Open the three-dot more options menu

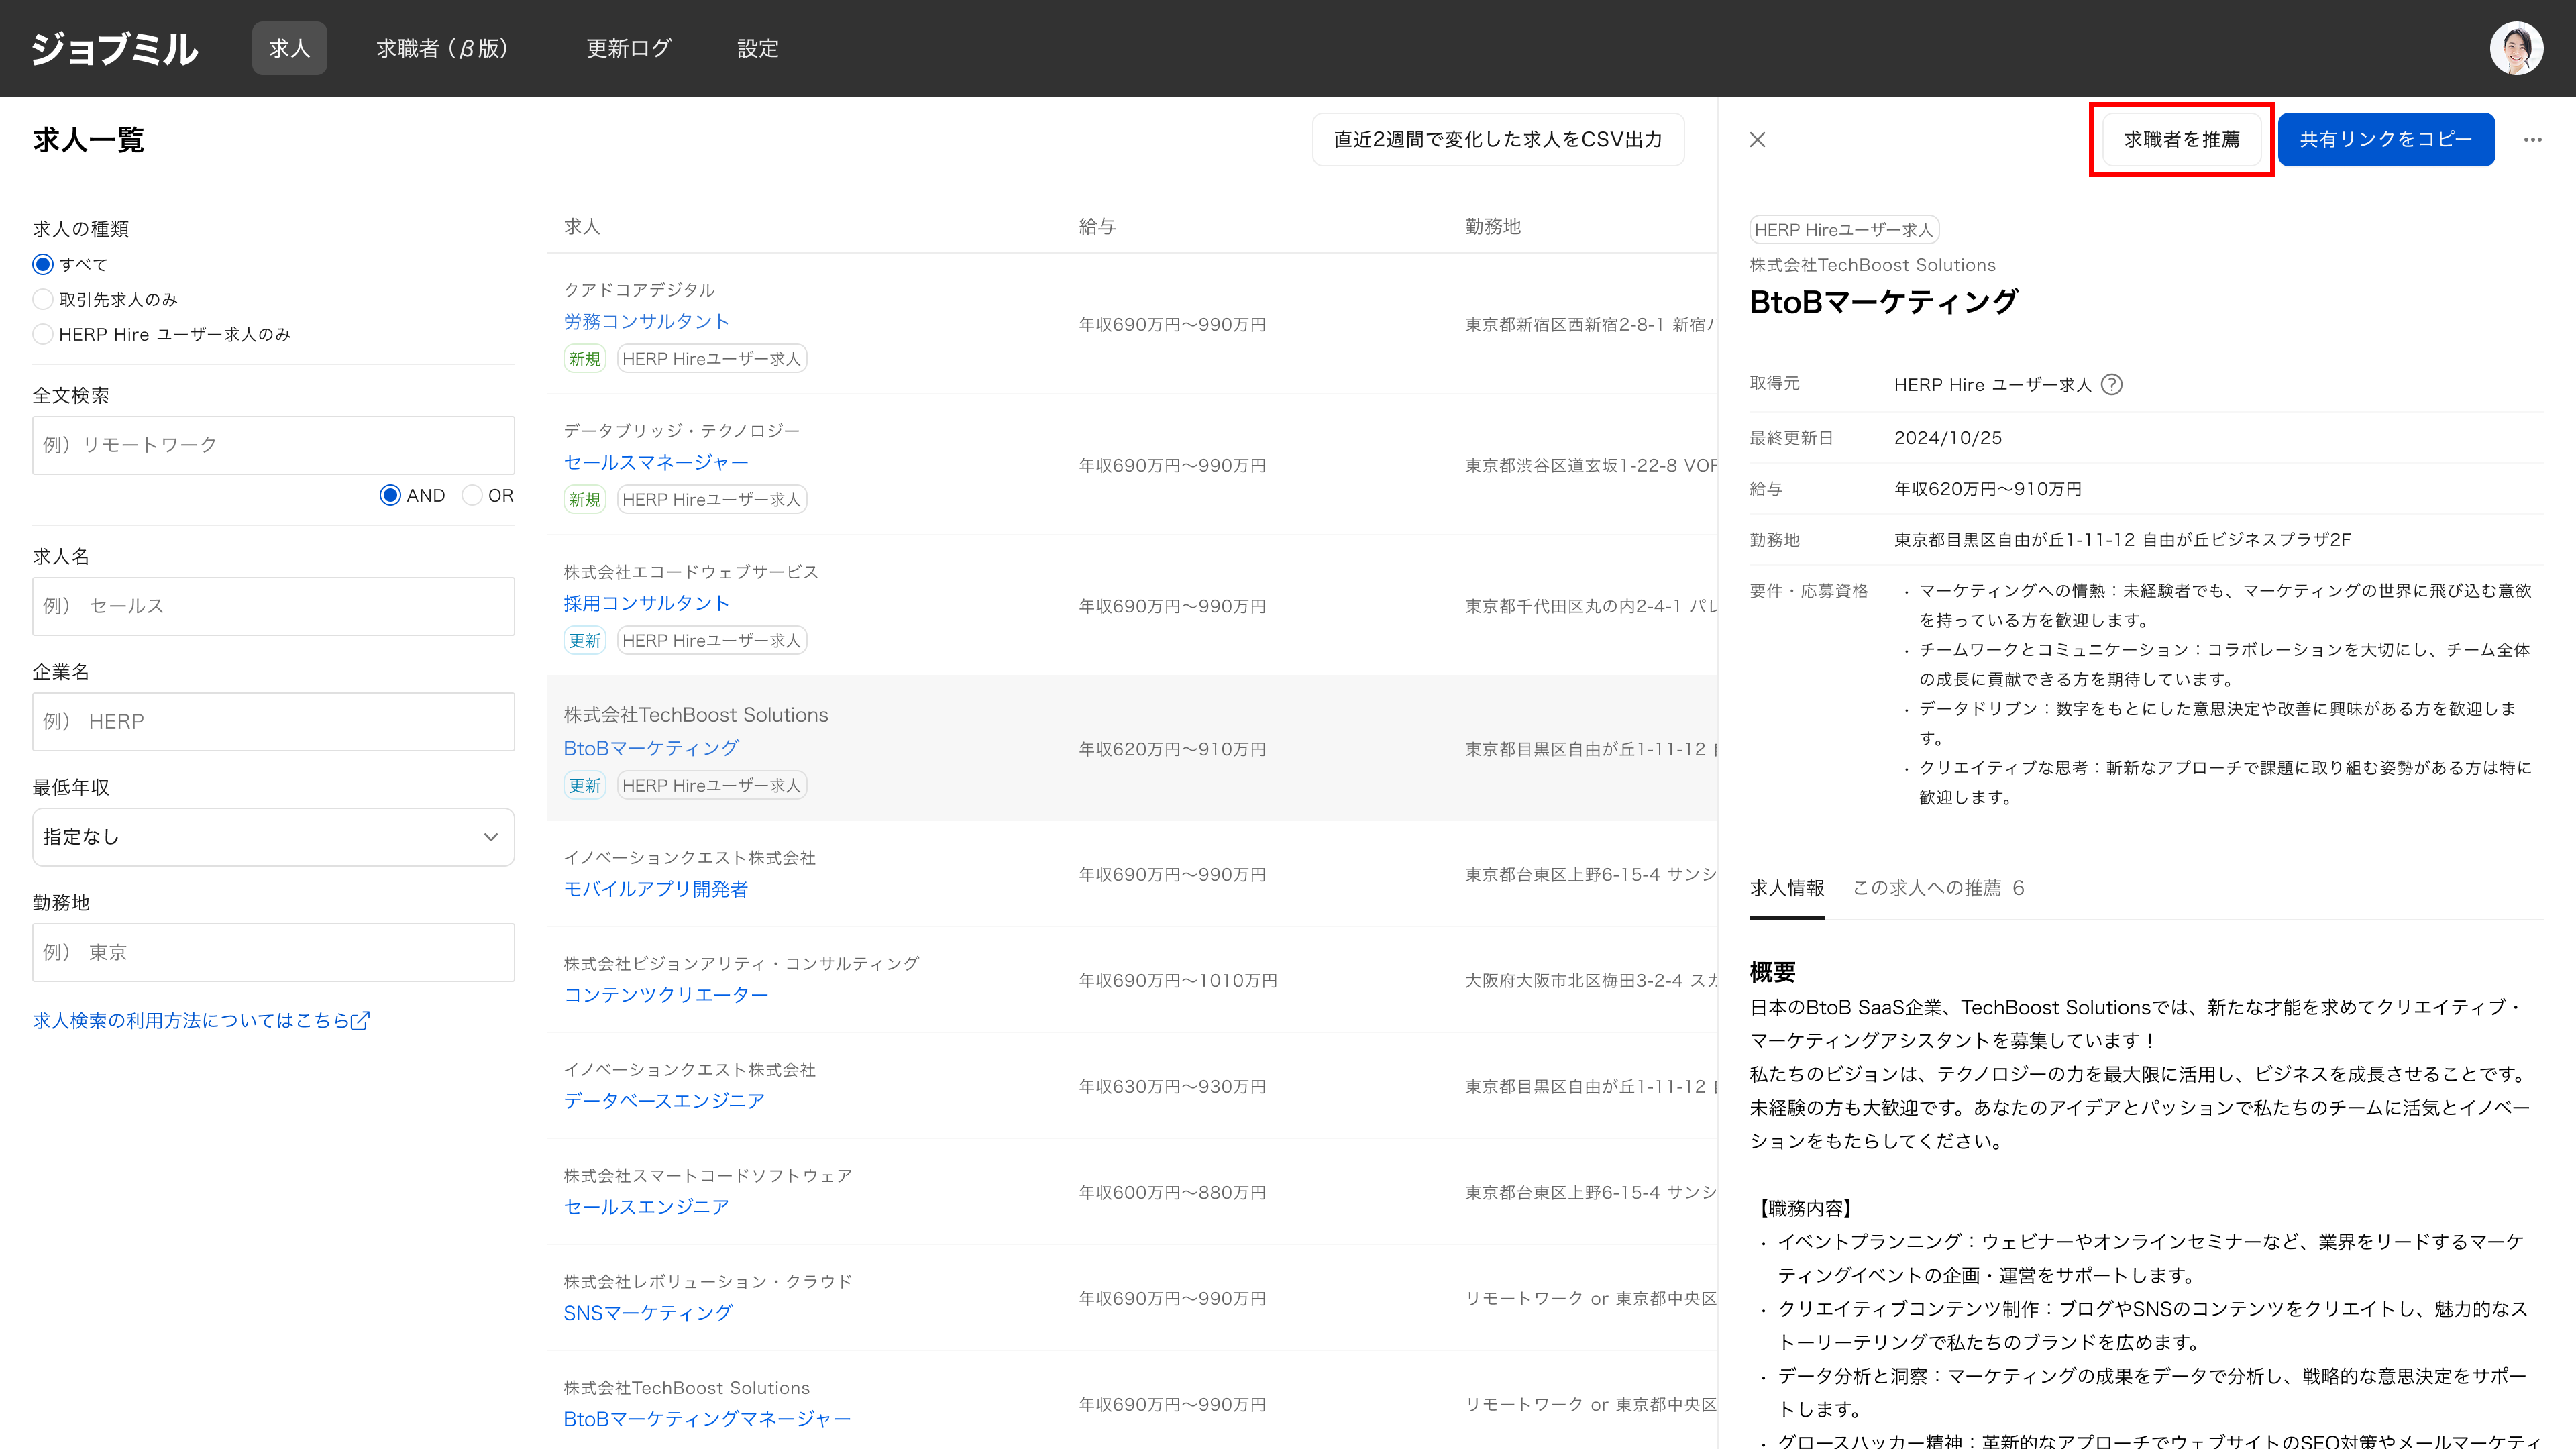tap(2532, 140)
